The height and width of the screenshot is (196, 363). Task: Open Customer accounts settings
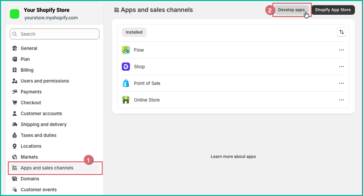tap(54, 113)
